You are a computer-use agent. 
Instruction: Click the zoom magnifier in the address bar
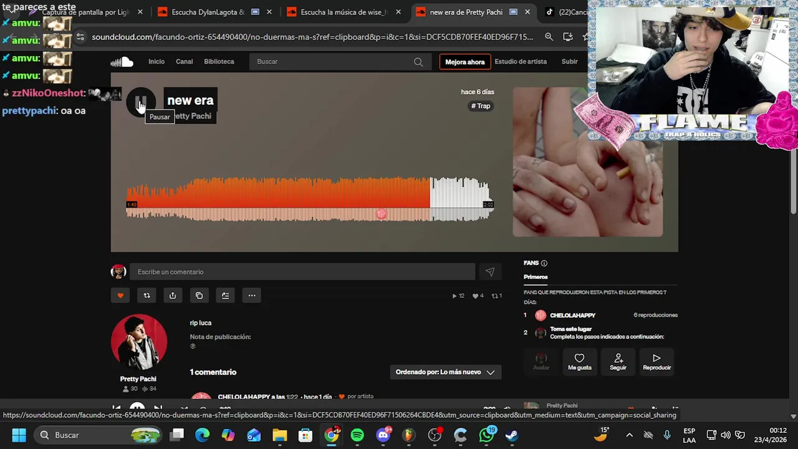[x=549, y=37]
